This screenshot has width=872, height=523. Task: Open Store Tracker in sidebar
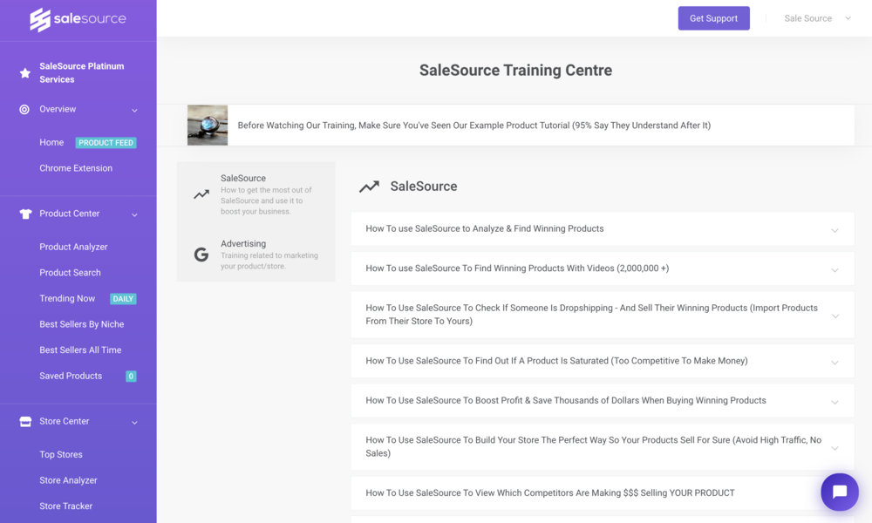coord(65,506)
